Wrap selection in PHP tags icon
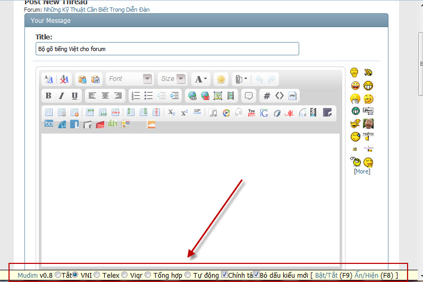 click(x=292, y=96)
